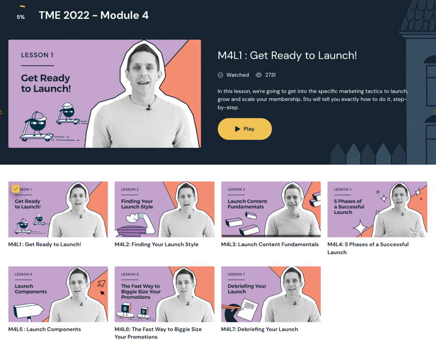Open Lesson 3 Launch Content Fundamentals thumbnail

[x=271, y=209]
